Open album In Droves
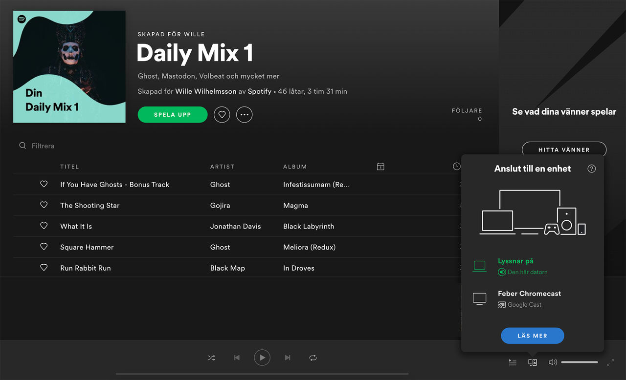Screen dimensions: 626x380 pos(299,268)
